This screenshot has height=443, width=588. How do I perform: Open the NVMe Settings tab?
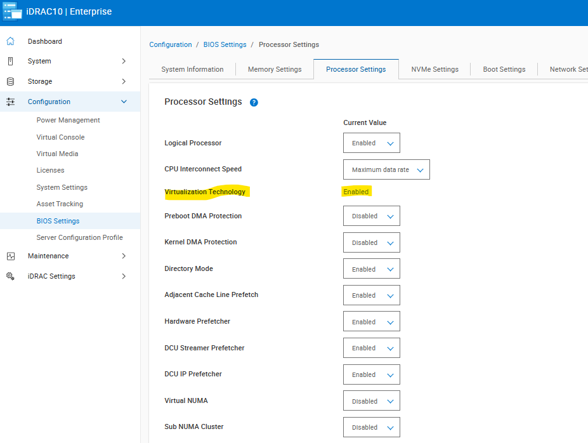click(434, 69)
